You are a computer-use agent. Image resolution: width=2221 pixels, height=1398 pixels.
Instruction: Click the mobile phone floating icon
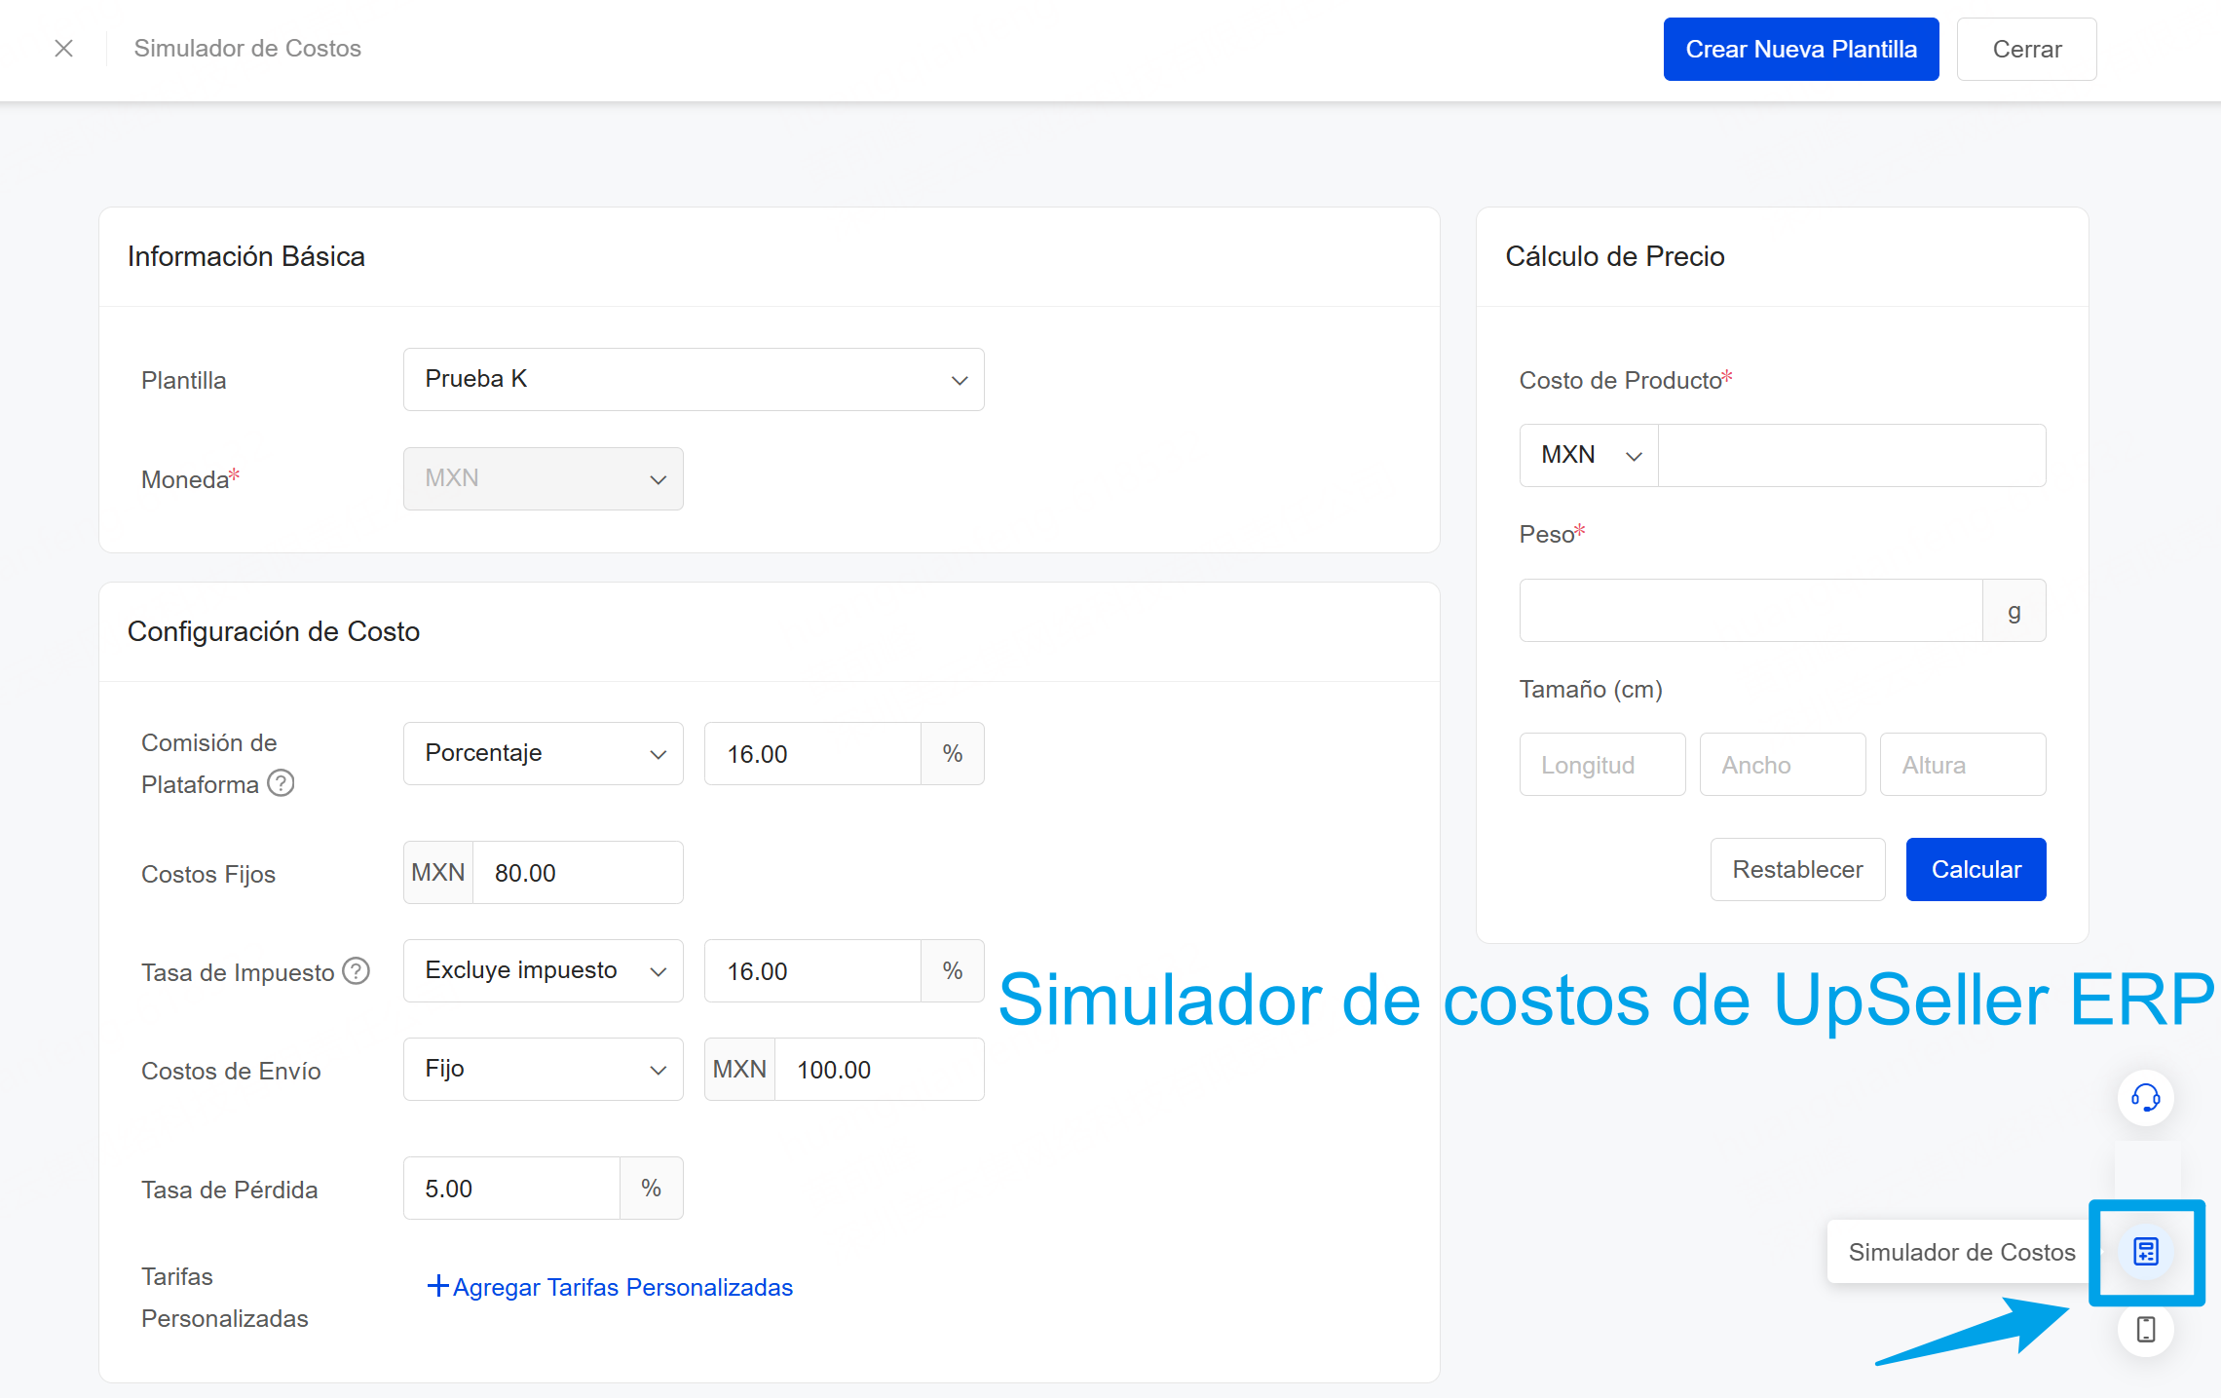[x=2146, y=1329]
